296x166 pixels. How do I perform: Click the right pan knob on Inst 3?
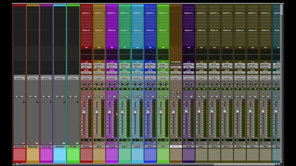coord(153,84)
